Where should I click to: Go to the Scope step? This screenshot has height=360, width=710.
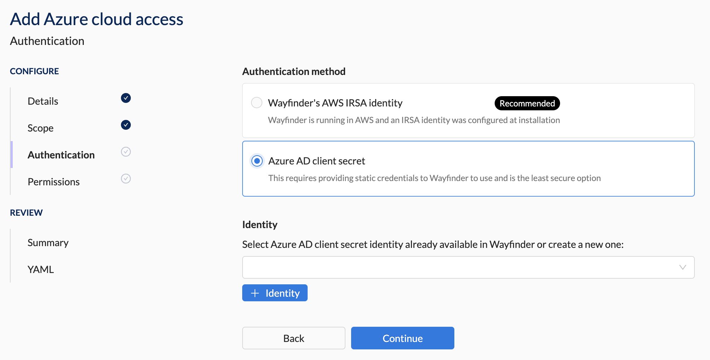(40, 128)
